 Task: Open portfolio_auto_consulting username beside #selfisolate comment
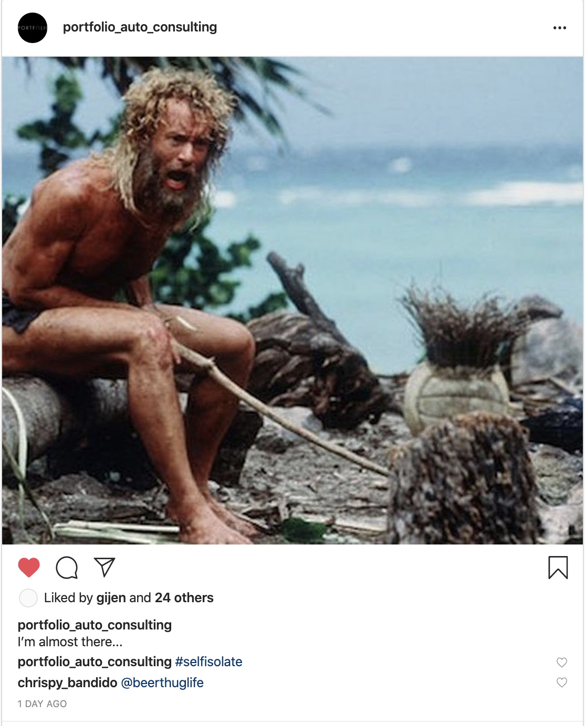(x=95, y=662)
